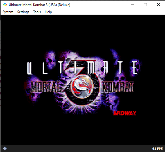Click the window title text
Image resolution: width=165 pixels, height=152 pixels.
[x=39, y=5]
